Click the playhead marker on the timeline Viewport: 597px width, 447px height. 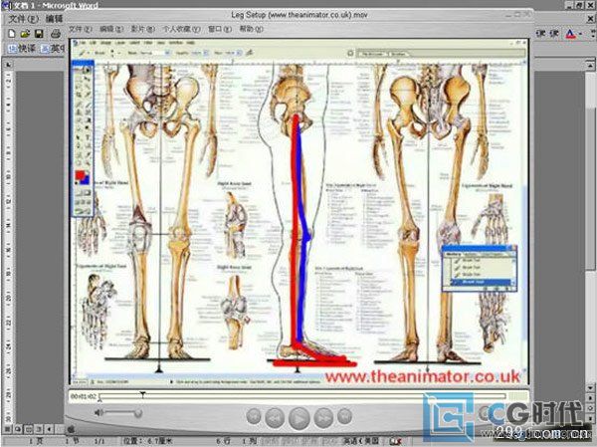pyautogui.click(x=142, y=394)
